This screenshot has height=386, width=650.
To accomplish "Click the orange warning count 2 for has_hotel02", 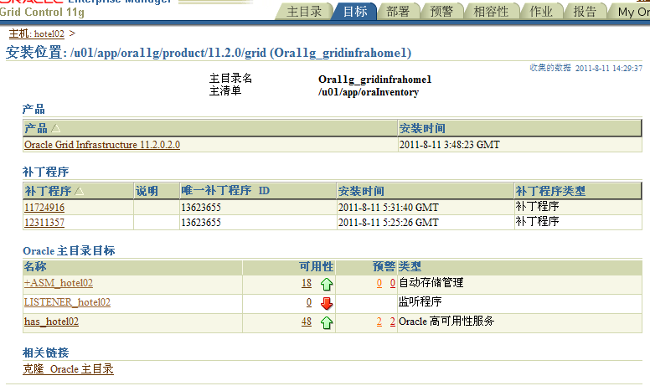I will point(379,322).
